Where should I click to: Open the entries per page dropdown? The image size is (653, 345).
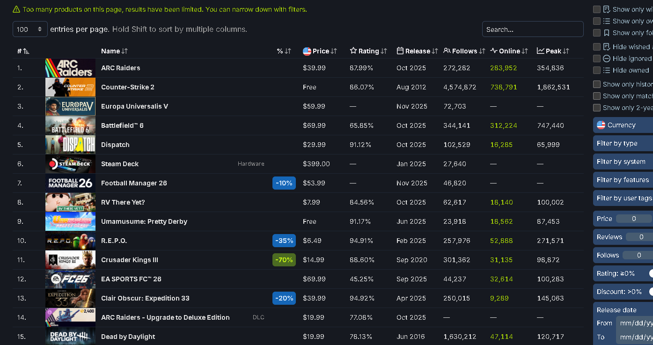pos(30,29)
